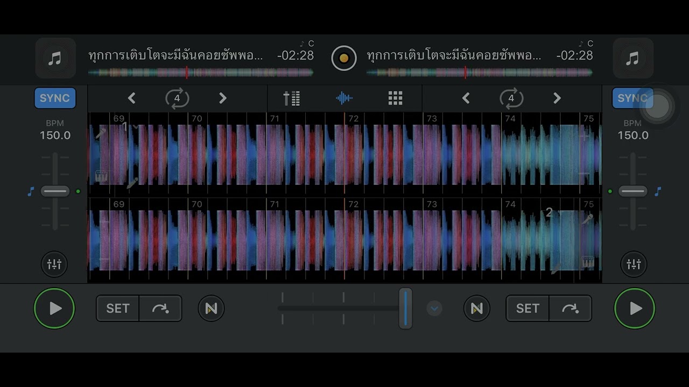
Task: Zoom in deck 2 waveform with plus
Action: (x=104, y=222)
